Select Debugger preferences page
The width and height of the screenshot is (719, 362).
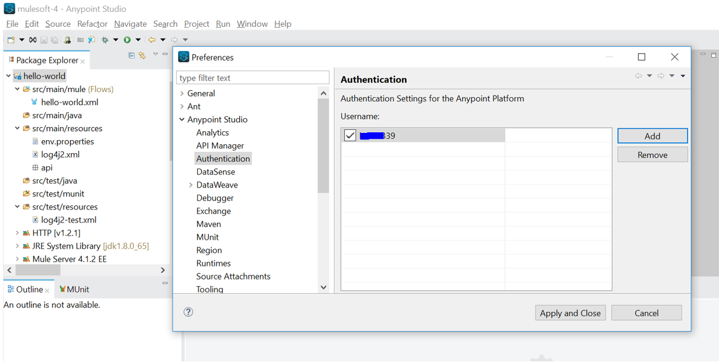[x=215, y=198]
